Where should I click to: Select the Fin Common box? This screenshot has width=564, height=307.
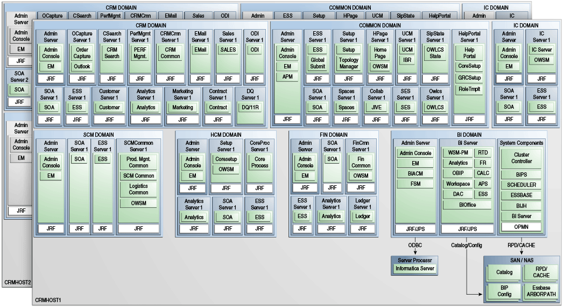tap(361, 162)
